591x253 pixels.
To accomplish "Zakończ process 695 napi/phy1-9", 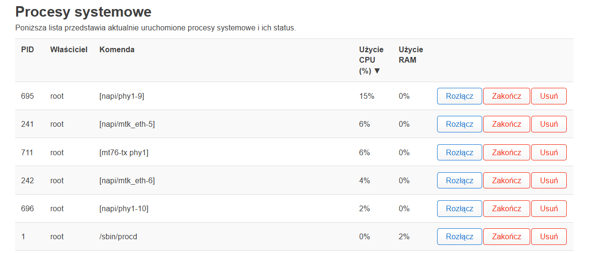I will 506,96.
